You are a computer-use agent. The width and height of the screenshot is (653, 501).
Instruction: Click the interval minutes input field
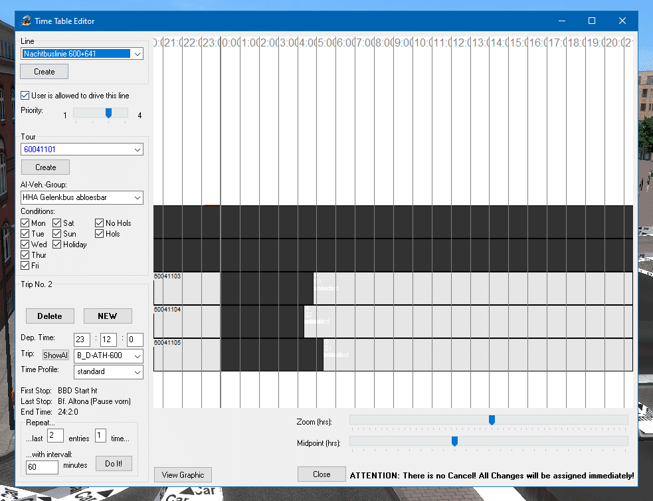[x=43, y=466]
